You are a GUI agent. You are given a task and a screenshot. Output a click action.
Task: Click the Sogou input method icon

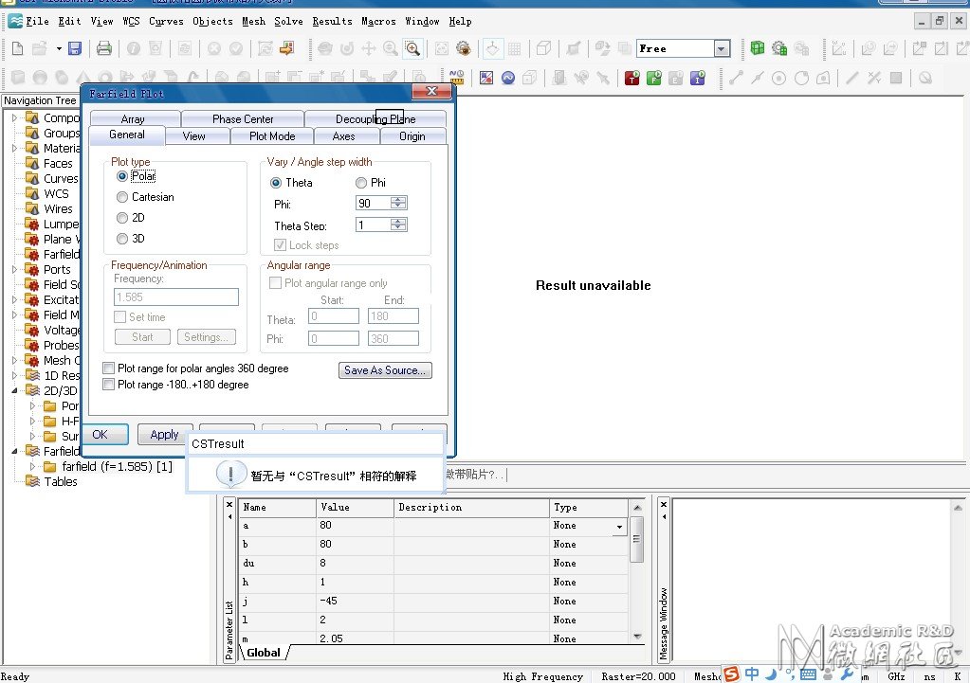point(732,674)
